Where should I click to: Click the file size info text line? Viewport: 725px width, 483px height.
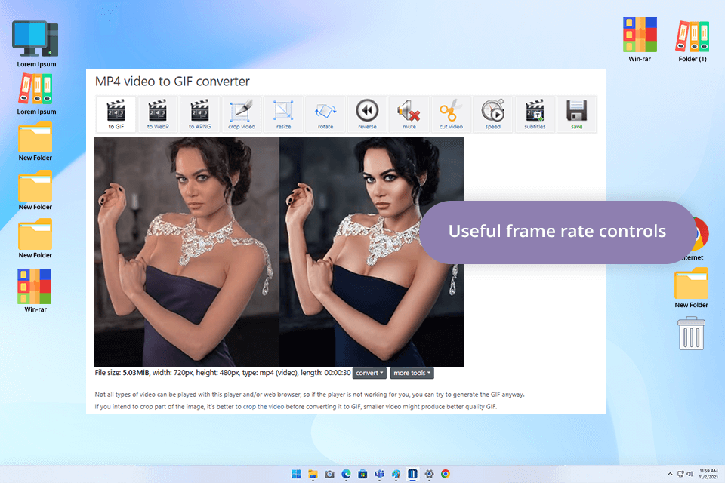pos(222,373)
